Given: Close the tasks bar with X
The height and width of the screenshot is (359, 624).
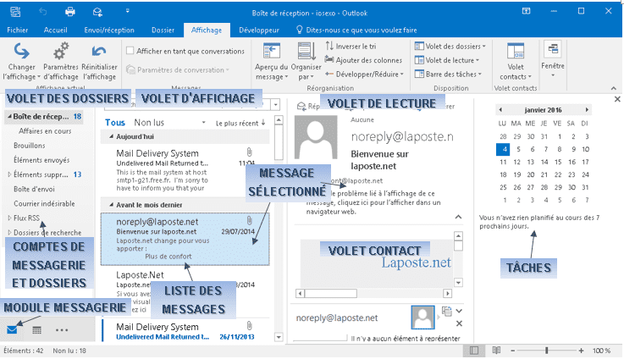Looking at the screenshot, I should tap(617, 99).
